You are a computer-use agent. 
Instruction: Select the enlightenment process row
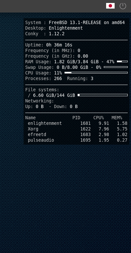(x=76, y=124)
